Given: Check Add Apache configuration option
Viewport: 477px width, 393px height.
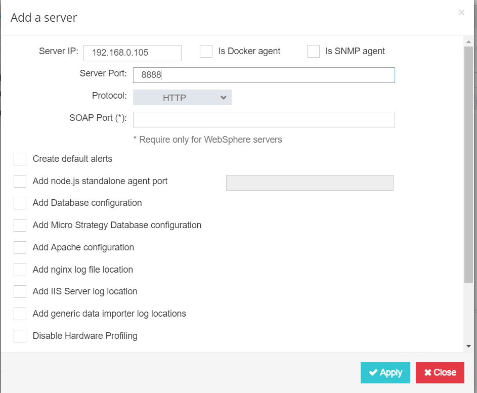Looking at the screenshot, I should click(20, 248).
